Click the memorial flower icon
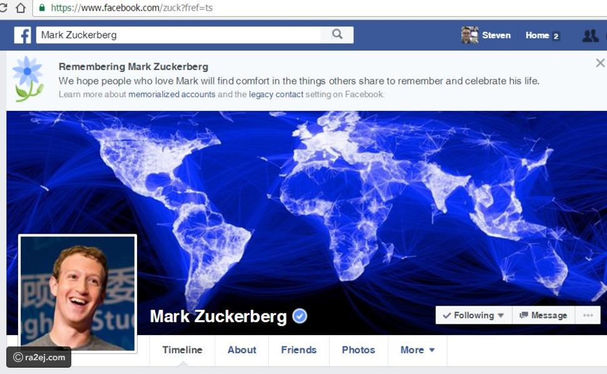The image size is (607, 374). click(x=28, y=79)
